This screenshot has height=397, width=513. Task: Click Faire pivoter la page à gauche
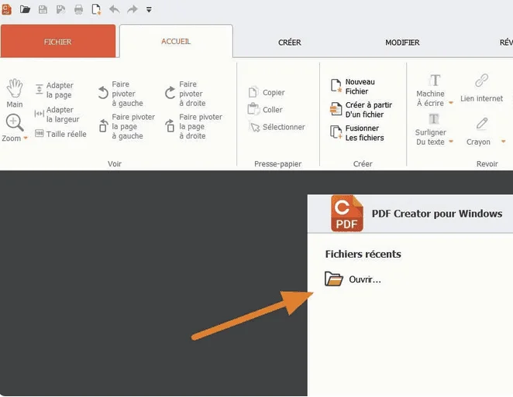click(x=126, y=126)
